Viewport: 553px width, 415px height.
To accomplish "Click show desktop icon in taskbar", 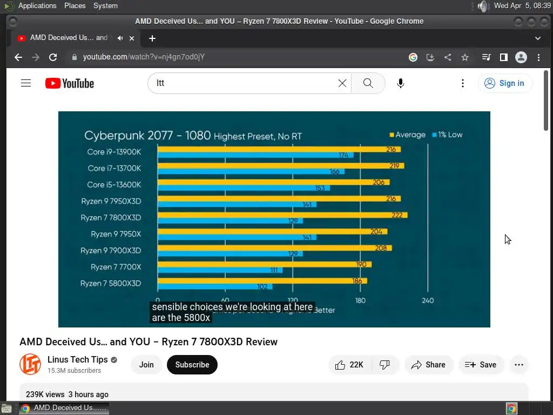I will point(6,409).
